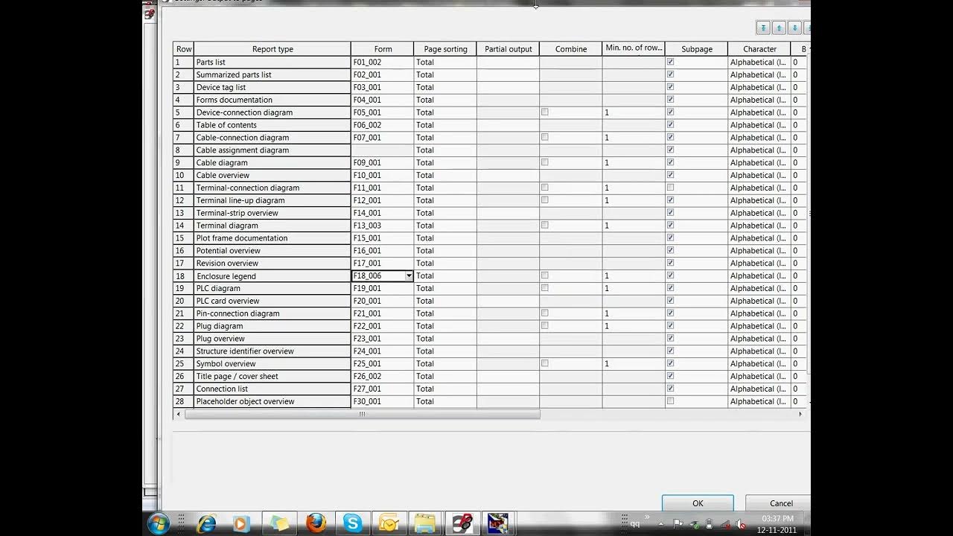Open the rightmost taskbar application icon
The image size is (953, 536).
tap(497, 523)
